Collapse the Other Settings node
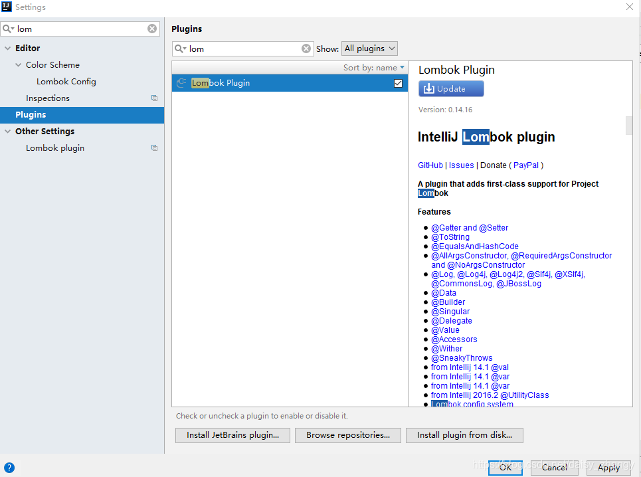 pos(7,131)
